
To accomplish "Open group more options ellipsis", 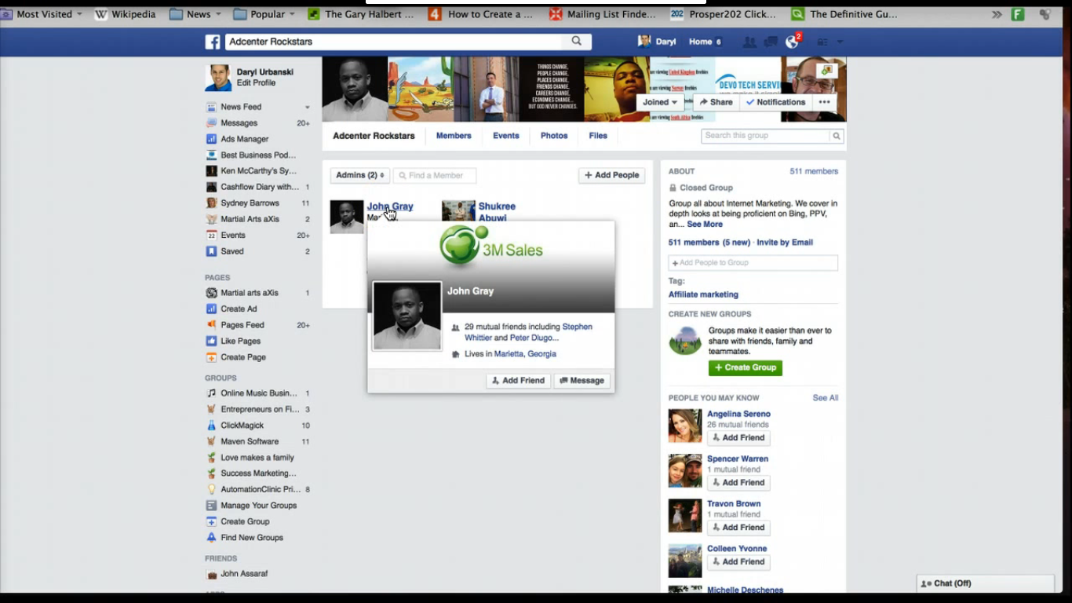I will pos(824,102).
